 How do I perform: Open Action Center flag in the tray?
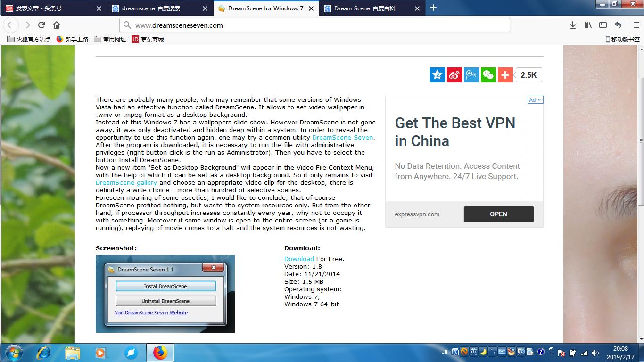561,353
